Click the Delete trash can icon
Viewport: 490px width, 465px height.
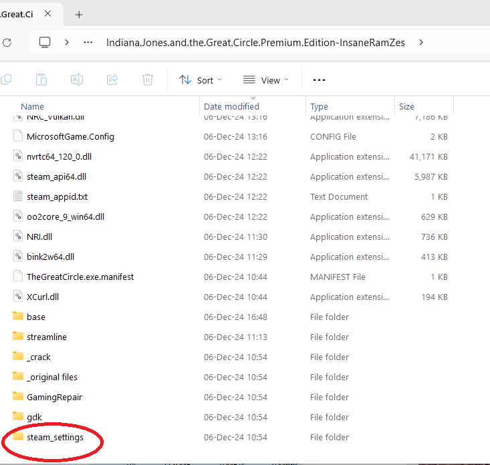tap(148, 80)
